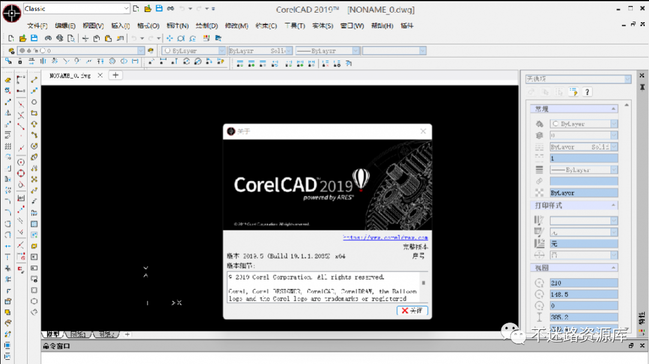Click Undo arrow in standard toolbar
Screen dimensions: 649x364
point(134,38)
